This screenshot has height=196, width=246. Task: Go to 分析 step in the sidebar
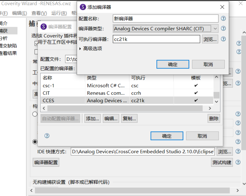point(4,38)
